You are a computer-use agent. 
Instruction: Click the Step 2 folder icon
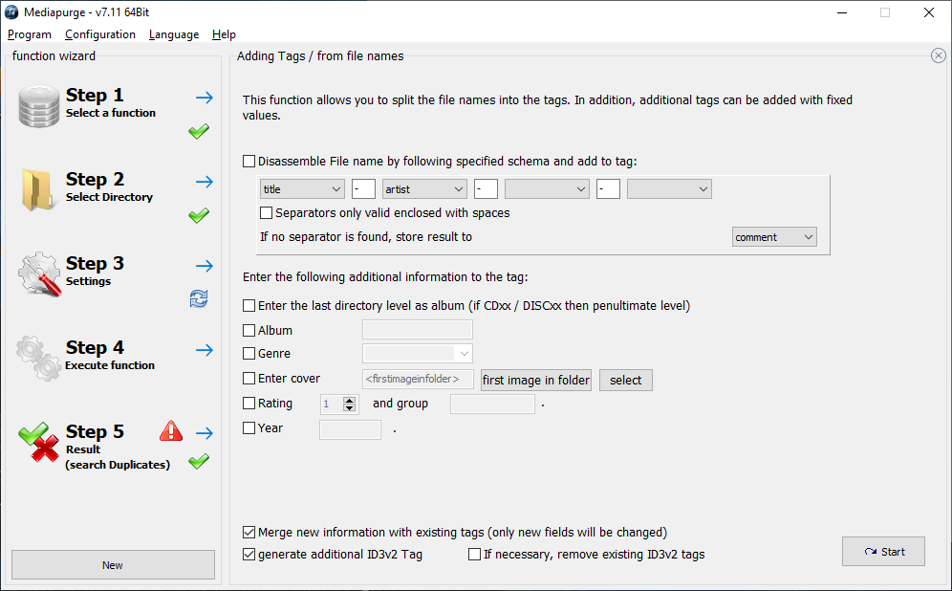click(37, 190)
